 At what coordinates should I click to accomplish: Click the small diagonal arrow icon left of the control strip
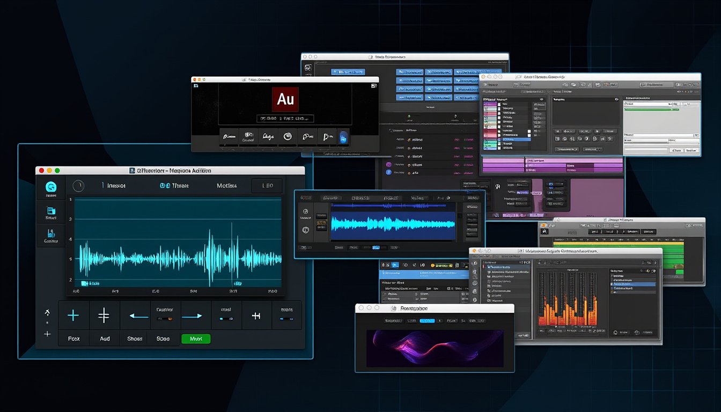click(x=47, y=312)
